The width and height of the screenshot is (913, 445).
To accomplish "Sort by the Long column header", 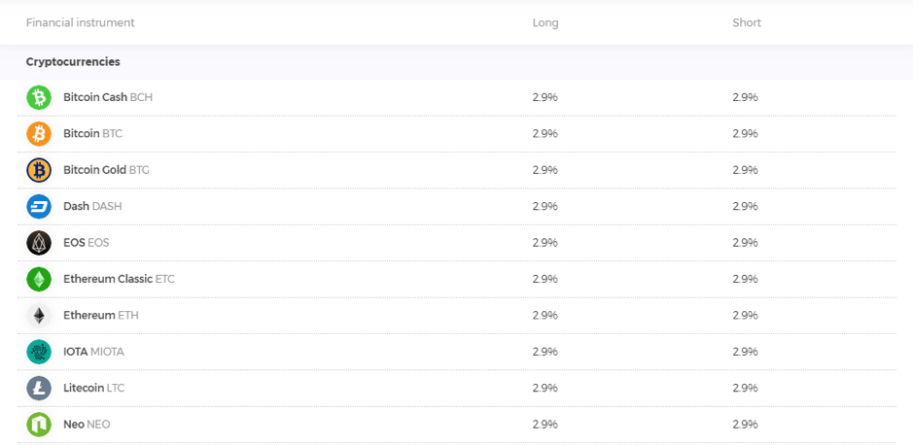I will tap(545, 23).
